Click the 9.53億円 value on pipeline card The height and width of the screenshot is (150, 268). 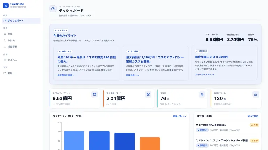[x=62, y=98]
